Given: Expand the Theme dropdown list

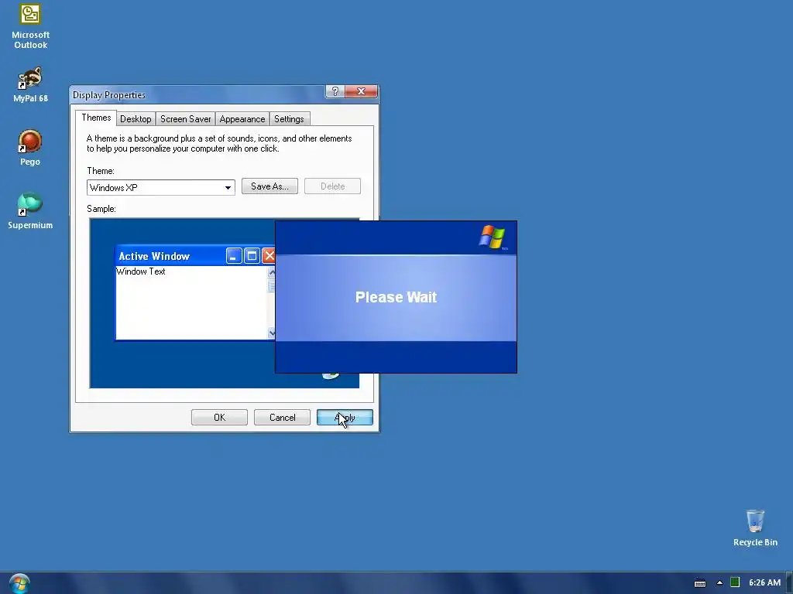Looking at the screenshot, I should click(228, 188).
